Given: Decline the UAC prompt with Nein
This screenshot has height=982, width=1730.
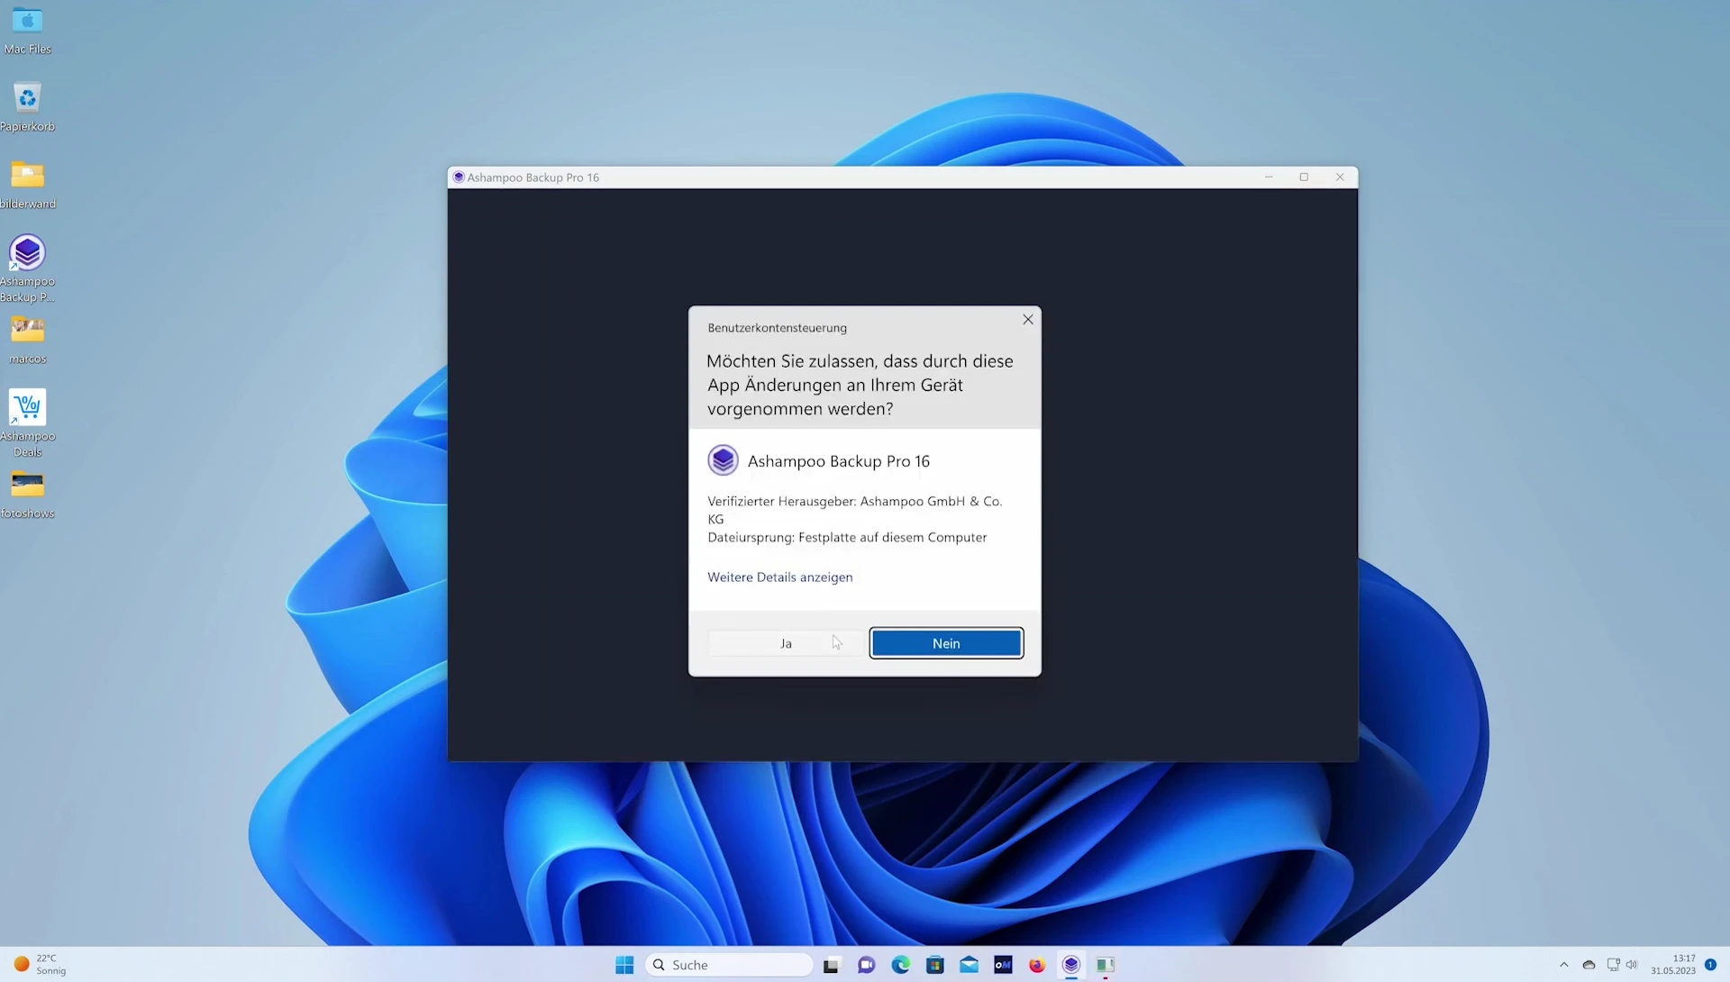Looking at the screenshot, I should click(946, 643).
